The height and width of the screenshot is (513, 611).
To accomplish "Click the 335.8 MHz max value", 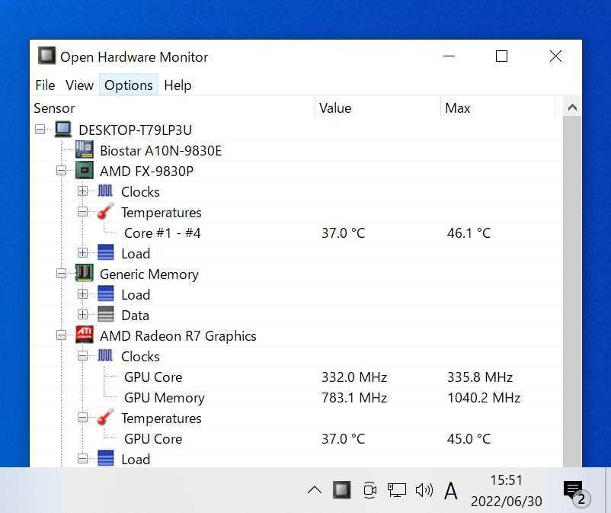I will click(x=480, y=377).
